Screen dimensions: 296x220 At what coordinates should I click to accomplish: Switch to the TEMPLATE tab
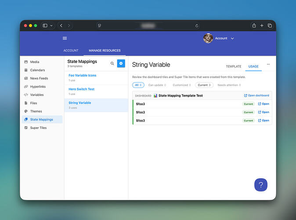234,66
